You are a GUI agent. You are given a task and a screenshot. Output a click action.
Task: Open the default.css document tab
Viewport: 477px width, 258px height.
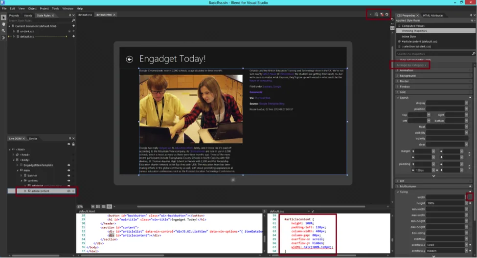click(x=85, y=15)
